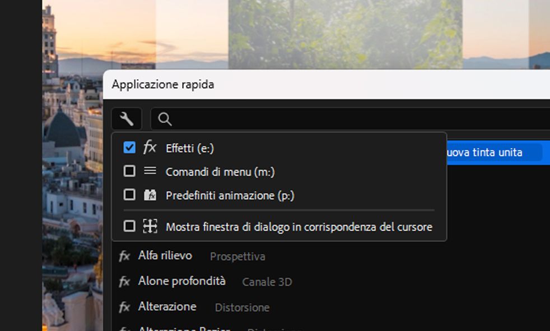This screenshot has width=550, height=331.
Task: Enable the Predefiniti animazione (p:) checkbox
Action: click(x=129, y=195)
